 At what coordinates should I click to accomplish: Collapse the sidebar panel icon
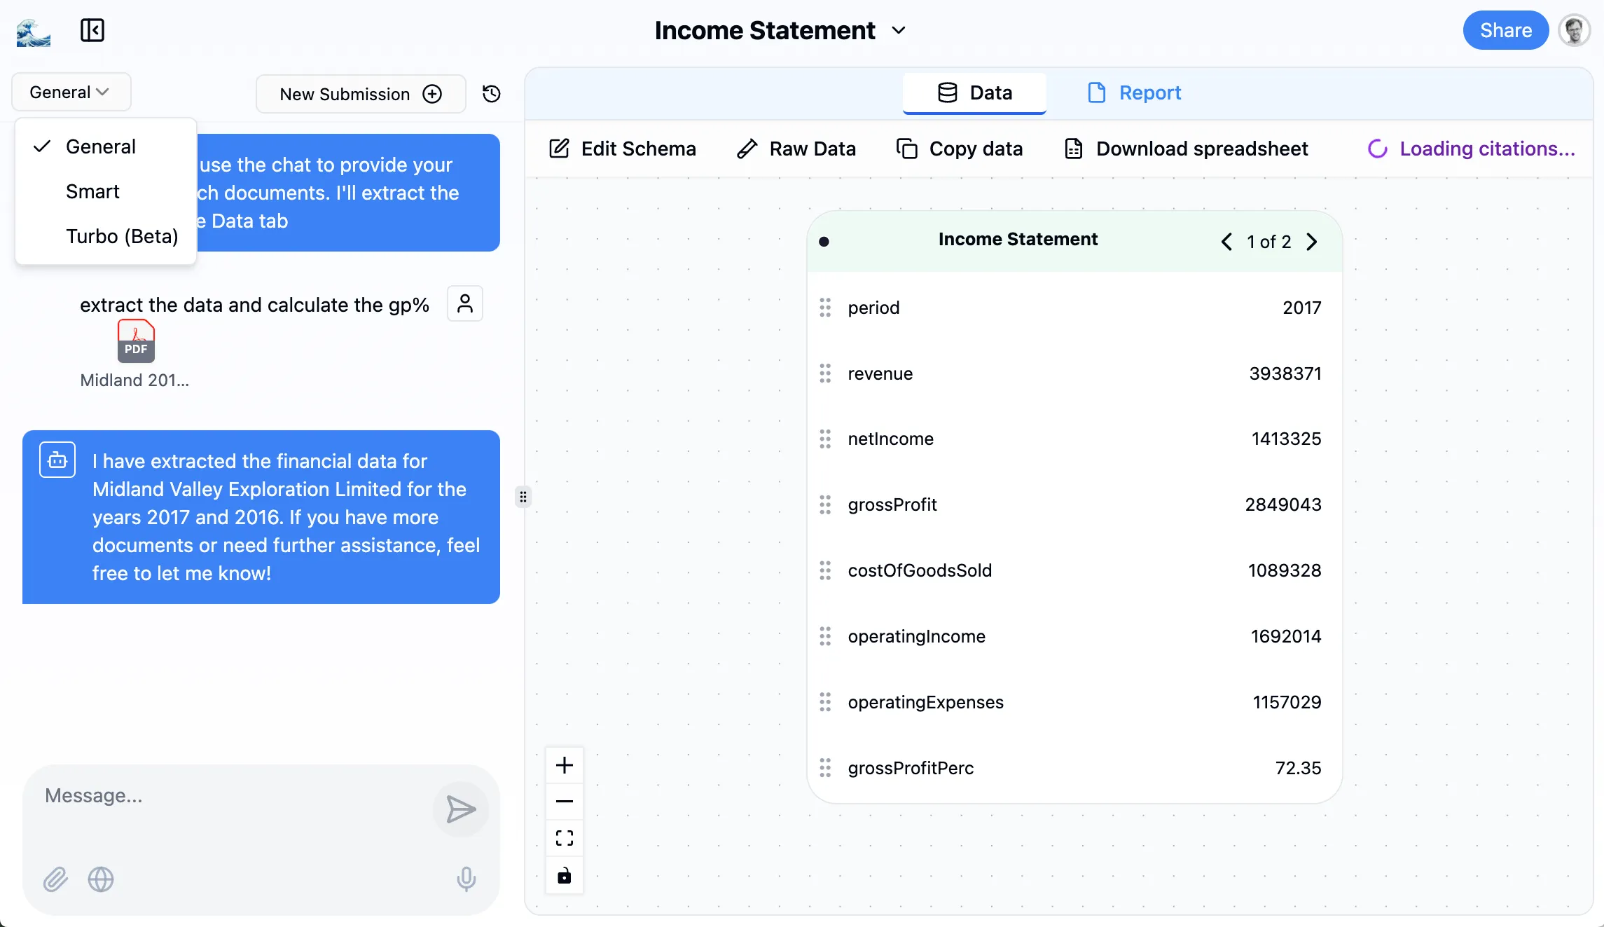92,30
